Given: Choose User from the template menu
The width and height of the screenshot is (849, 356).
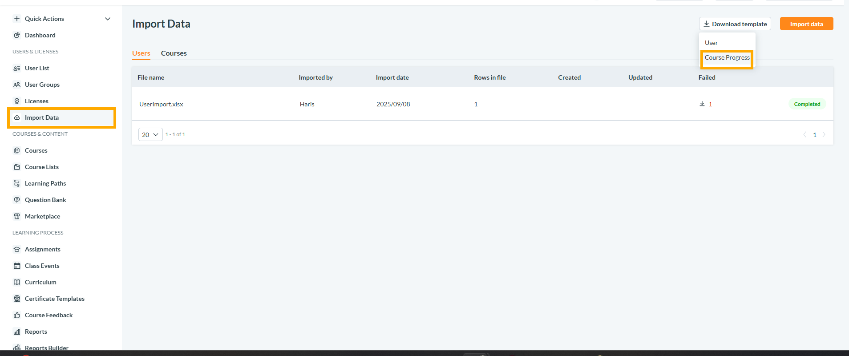Looking at the screenshot, I should click(711, 43).
